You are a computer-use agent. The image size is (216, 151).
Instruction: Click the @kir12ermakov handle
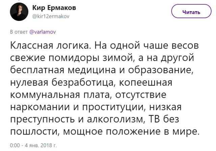51,17
